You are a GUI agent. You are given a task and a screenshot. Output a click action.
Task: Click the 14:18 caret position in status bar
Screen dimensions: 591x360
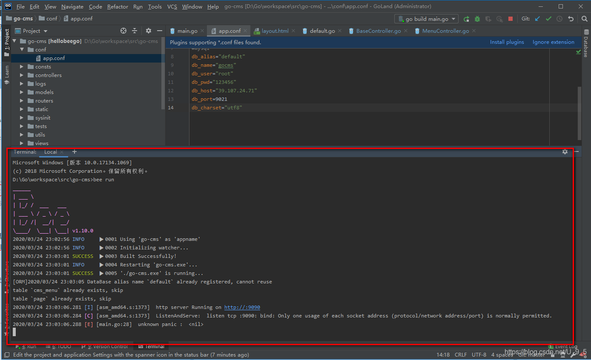443,354
